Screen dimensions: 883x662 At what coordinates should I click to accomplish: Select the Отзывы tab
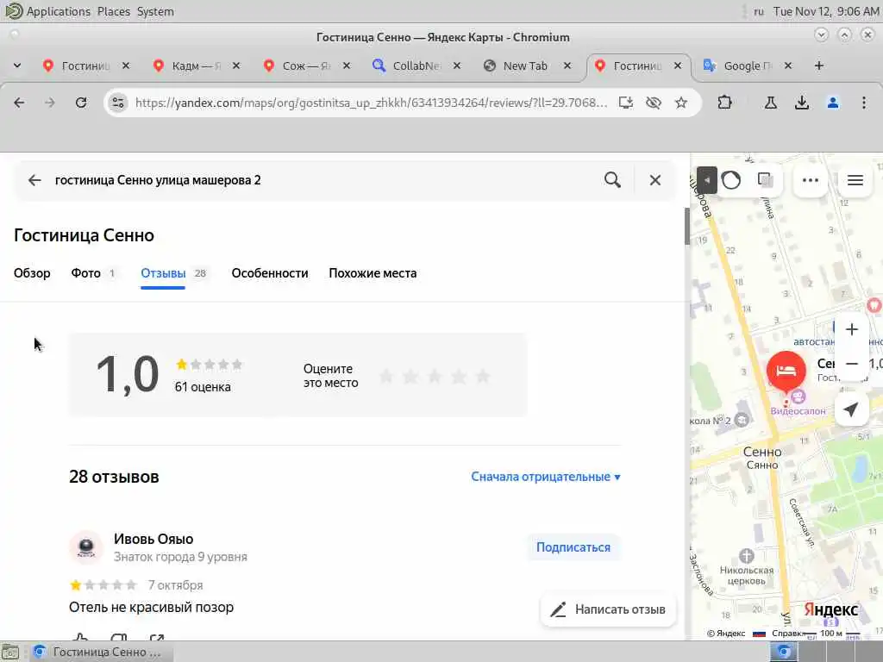click(163, 273)
